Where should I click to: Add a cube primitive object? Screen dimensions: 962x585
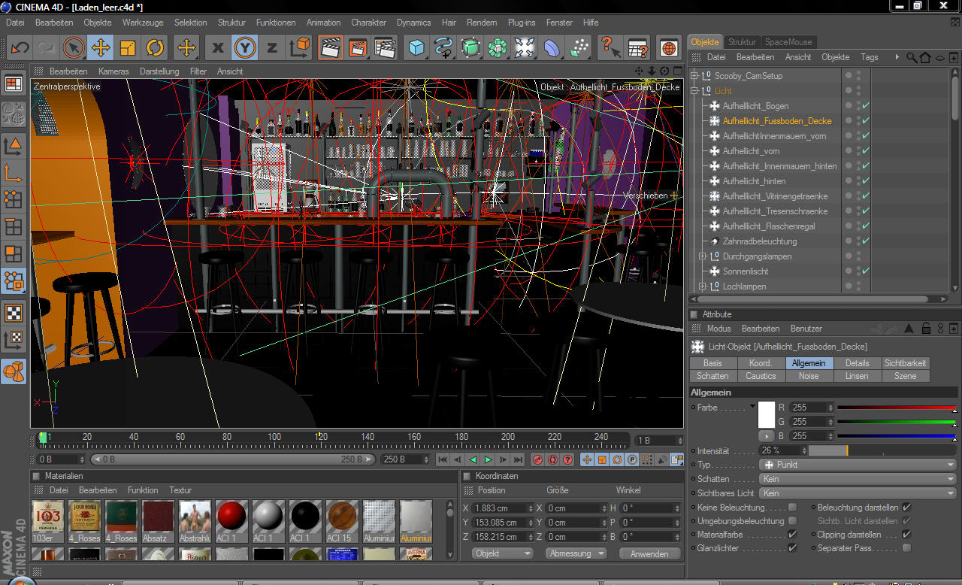416,48
